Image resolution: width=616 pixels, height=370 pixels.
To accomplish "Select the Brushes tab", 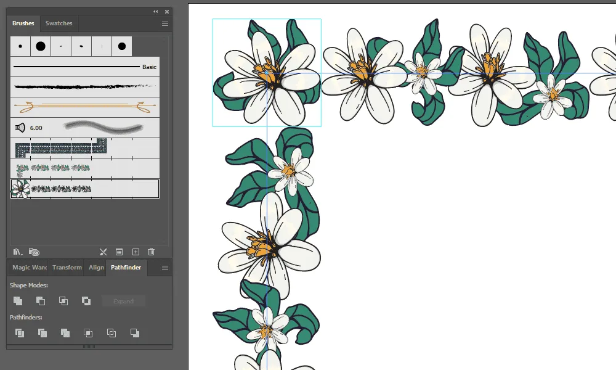I will pyautogui.click(x=23, y=23).
